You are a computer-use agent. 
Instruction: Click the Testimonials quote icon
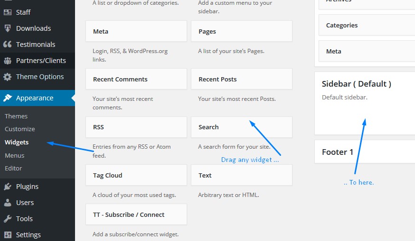(8, 45)
